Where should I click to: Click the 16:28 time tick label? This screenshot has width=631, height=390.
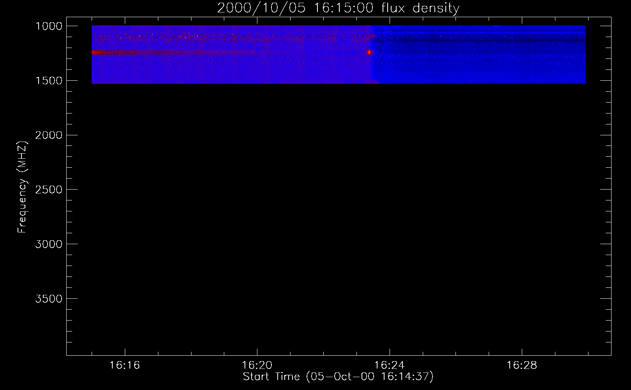(521, 365)
